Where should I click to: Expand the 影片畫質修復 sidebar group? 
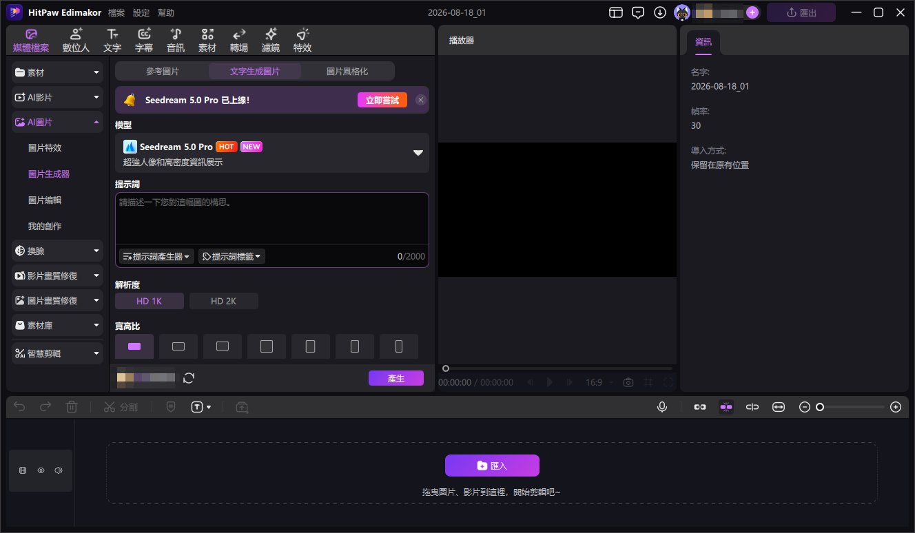58,276
